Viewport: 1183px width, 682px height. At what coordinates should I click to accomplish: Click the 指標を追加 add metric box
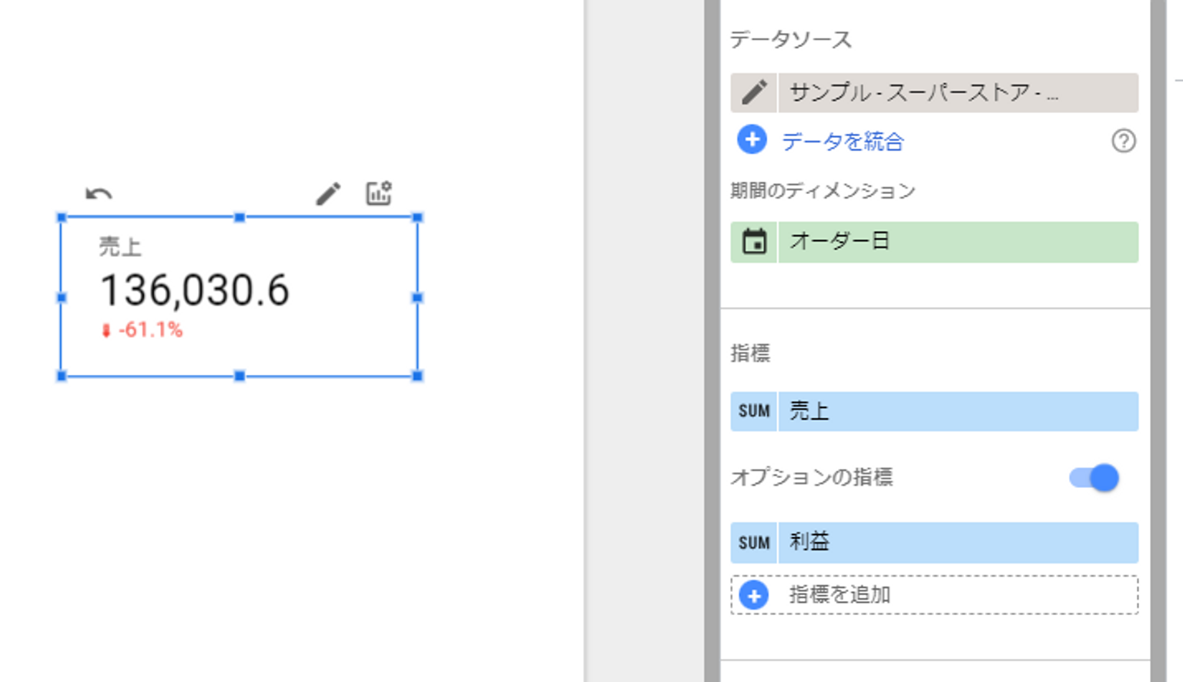pos(934,595)
